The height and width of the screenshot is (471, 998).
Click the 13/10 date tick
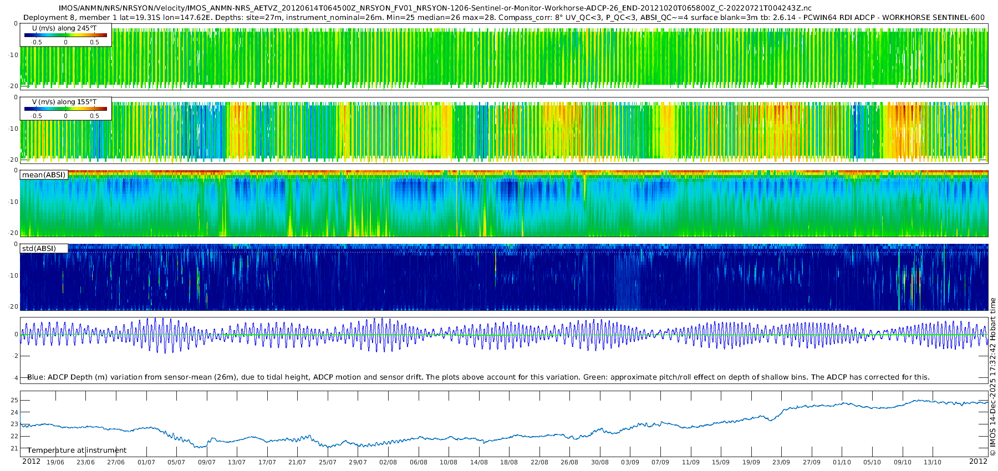pos(933,462)
